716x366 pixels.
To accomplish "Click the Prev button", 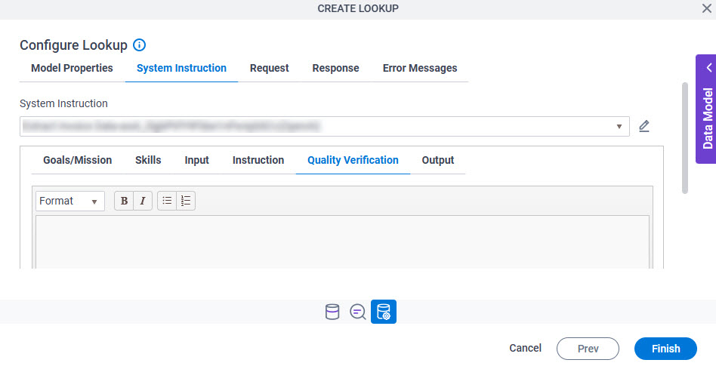I will [x=588, y=349].
